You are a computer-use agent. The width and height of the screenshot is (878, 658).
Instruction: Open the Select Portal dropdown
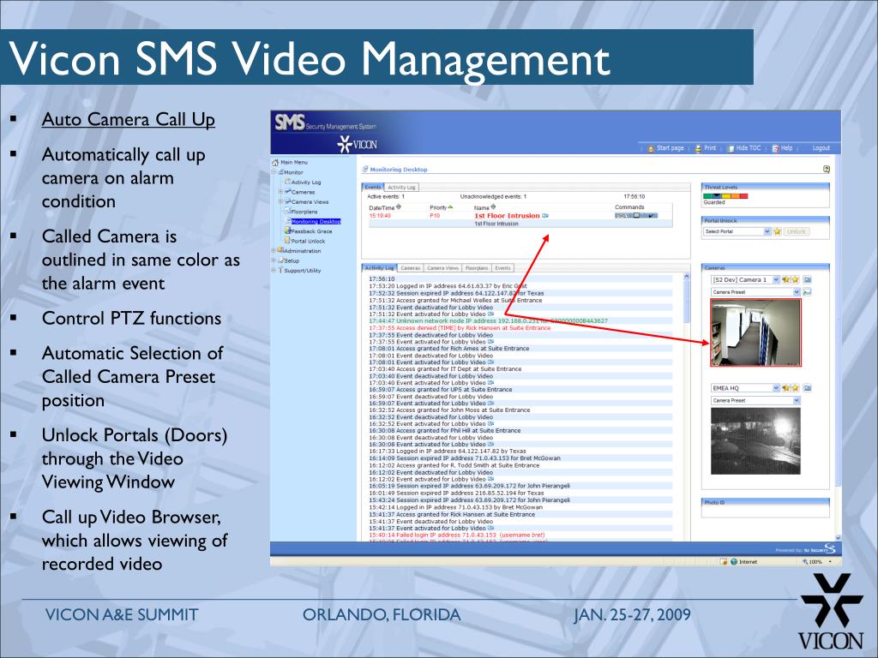tap(767, 231)
